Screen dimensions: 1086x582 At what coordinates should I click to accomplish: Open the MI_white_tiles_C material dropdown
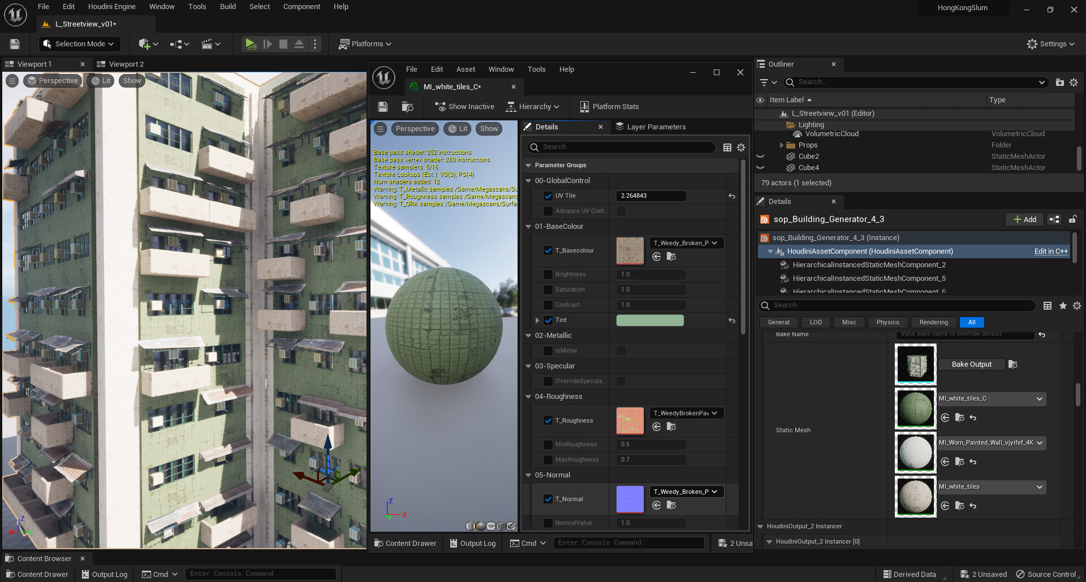(1038, 398)
